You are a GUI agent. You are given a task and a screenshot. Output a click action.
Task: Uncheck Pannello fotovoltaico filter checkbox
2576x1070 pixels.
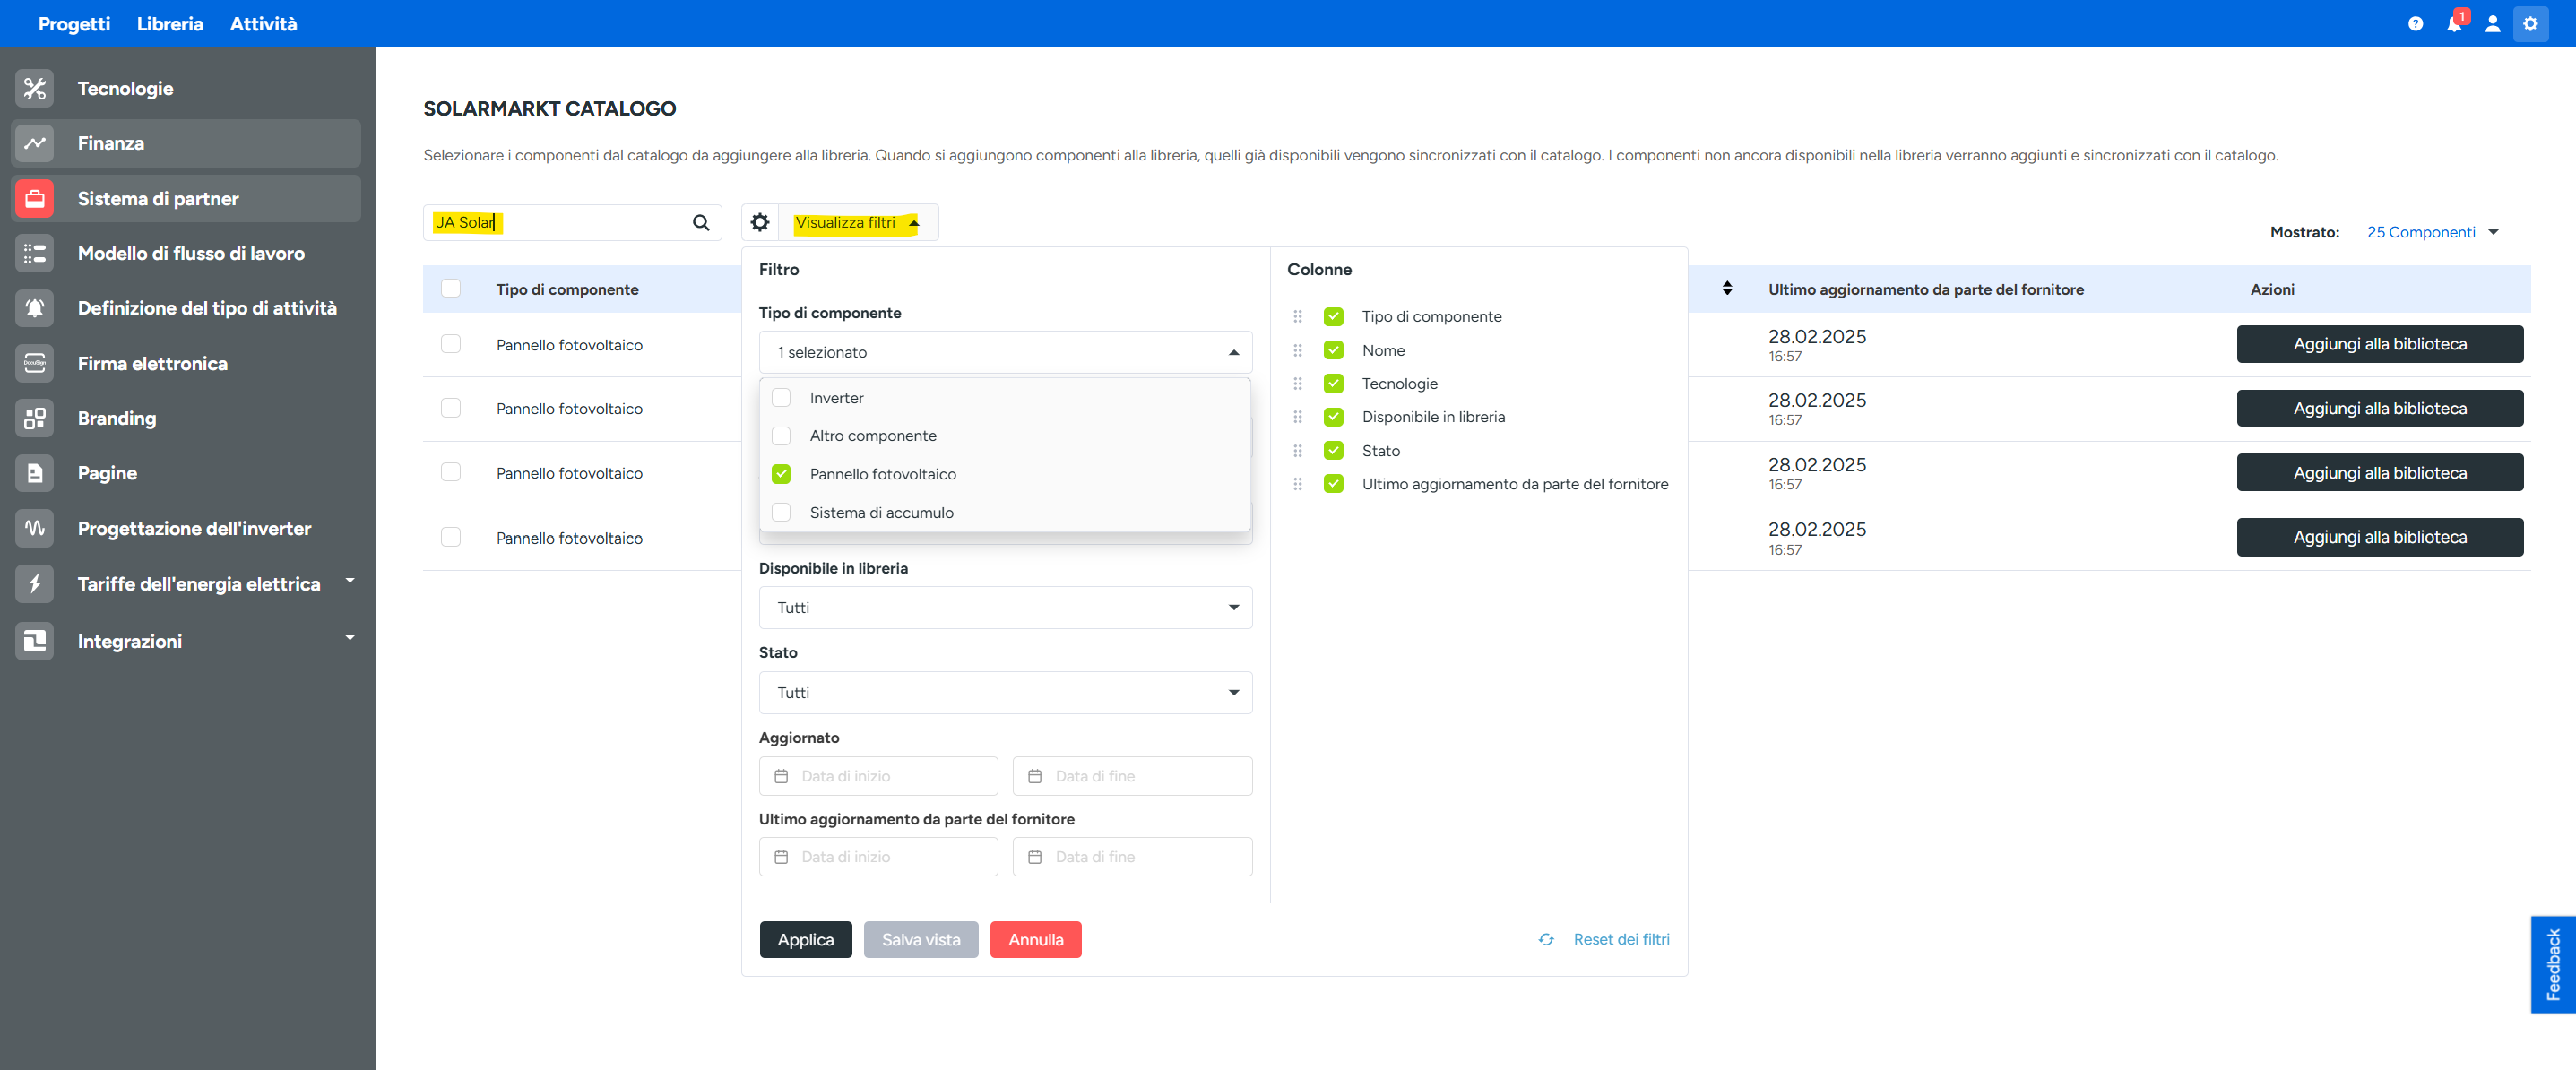pos(781,474)
